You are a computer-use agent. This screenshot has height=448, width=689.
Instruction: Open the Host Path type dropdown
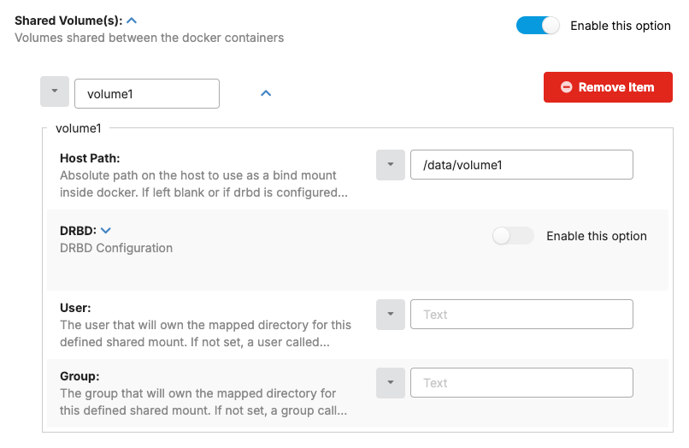coord(390,165)
